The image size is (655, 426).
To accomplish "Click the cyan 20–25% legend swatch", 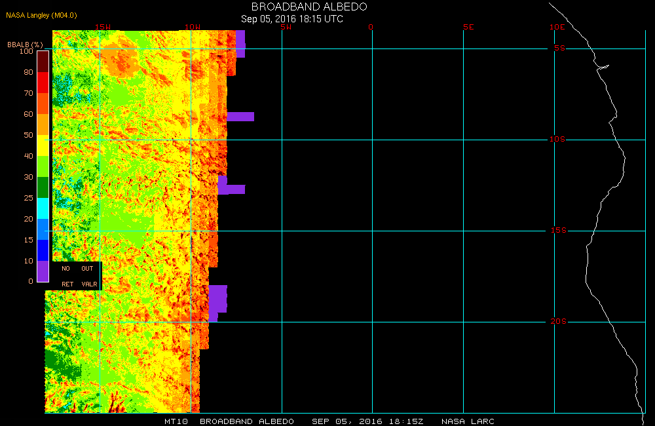I will click(43, 208).
